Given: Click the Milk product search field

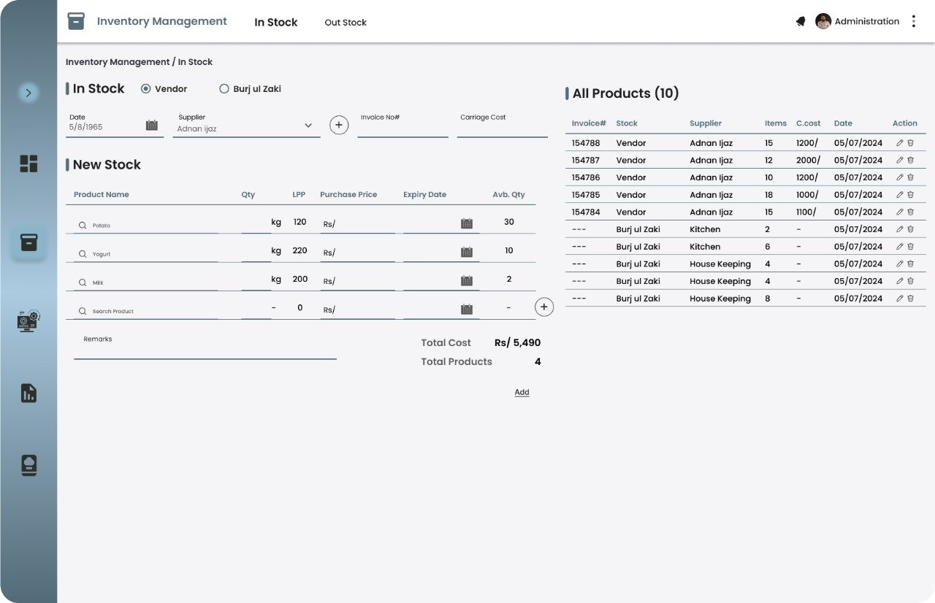Looking at the screenshot, I should [x=146, y=282].
